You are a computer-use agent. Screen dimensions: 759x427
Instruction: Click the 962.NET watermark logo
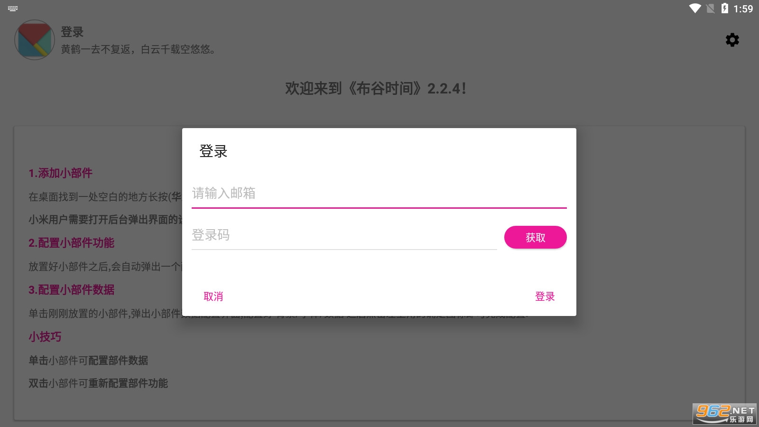pyautogui.click(x=724, y=413)
